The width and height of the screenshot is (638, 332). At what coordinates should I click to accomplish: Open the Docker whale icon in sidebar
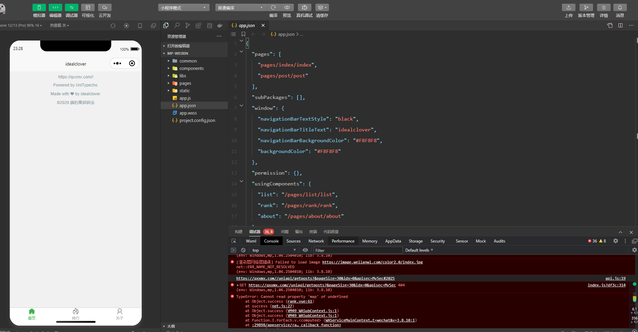pyautogui.click(x=220, y=25)
